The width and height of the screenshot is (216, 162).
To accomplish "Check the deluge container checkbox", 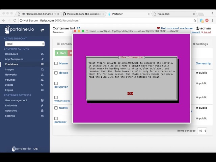I will (x=56, y=73).
